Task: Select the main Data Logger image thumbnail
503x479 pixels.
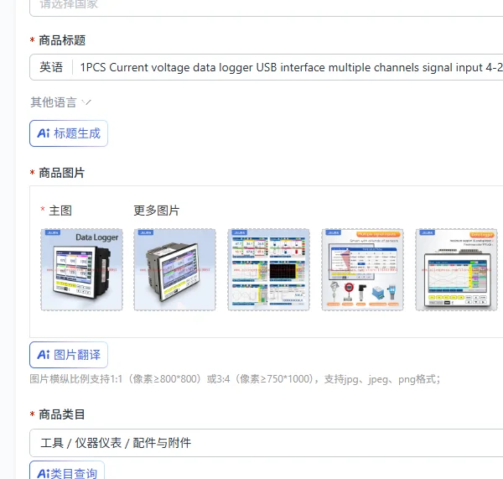Action: 82,269
